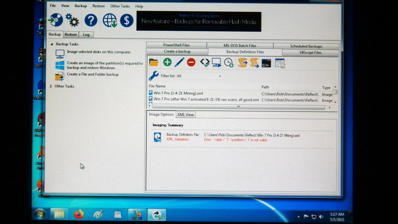
Task: Click the MS-DOS command prompt icon
Action: (x=266, y=63)
